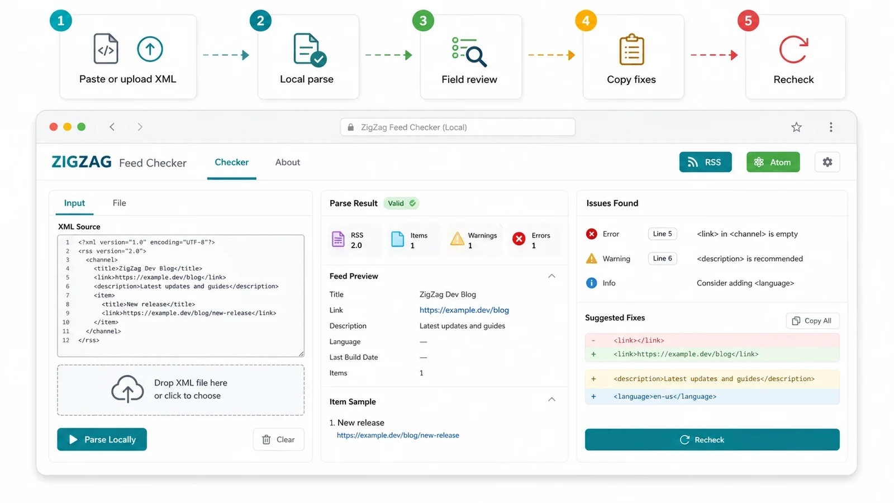The width and height of the screenshot is (894, 503).
Task: Click the Items file icon in Parse Result
Action: coord(397,239)
